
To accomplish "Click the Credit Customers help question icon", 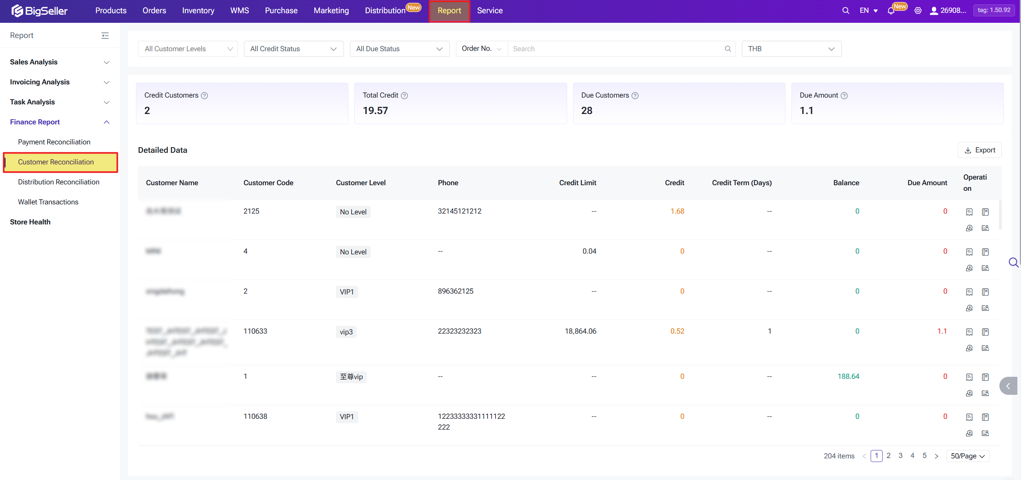I will (x=204, y=96).
